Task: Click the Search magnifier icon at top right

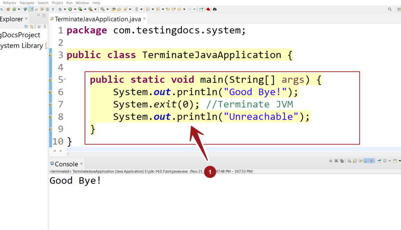Action: pos(390,9)
